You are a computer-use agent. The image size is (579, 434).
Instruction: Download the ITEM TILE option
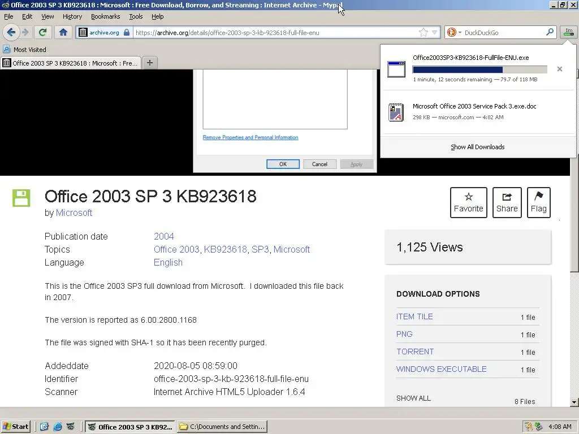(x=414, y=316)
